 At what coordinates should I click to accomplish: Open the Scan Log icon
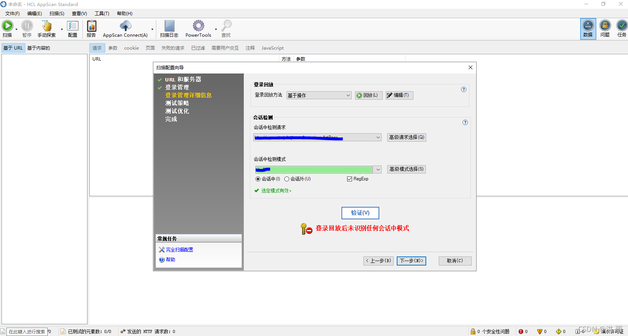pos(169,26)
